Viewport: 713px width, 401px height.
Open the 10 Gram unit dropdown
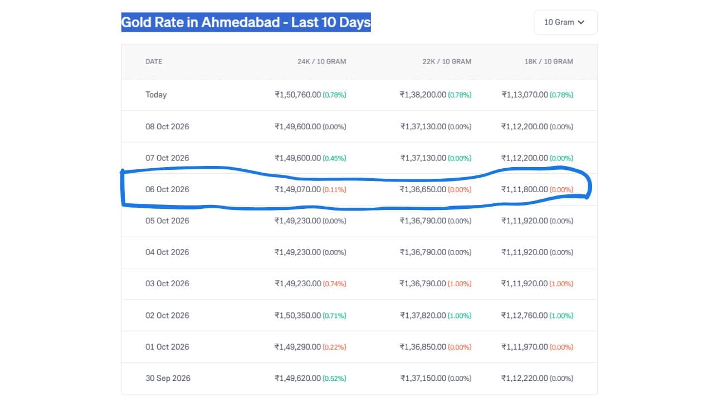tap(565, 22)
